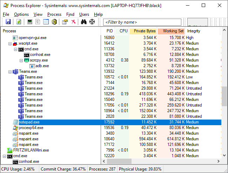The height and width of the screenshot is (173, 228).
Task: Click the Find Window's Process crosshair icon
Action: (92, 22)
